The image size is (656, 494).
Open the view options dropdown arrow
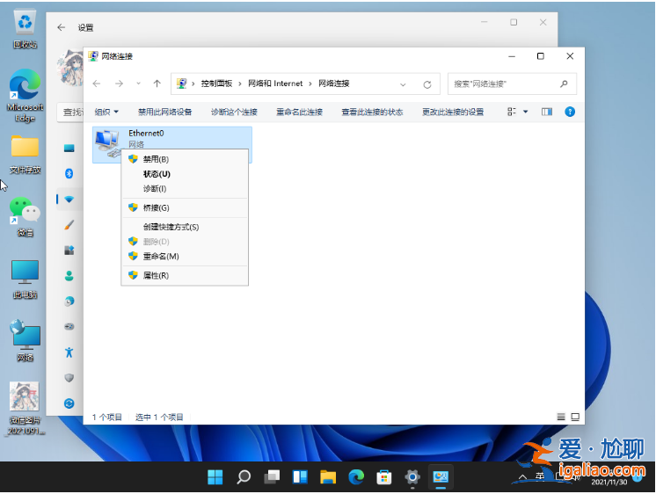click(x=526, y=112)
